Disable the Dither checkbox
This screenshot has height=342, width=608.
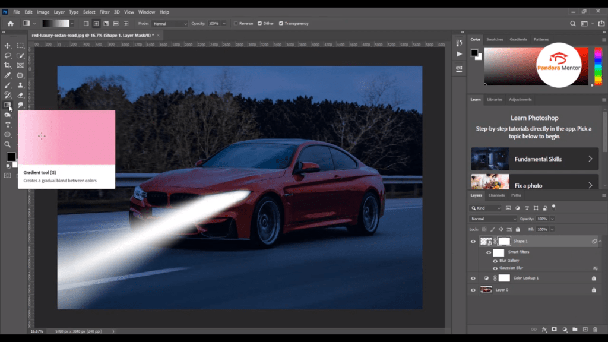click(x=259, y=23)
